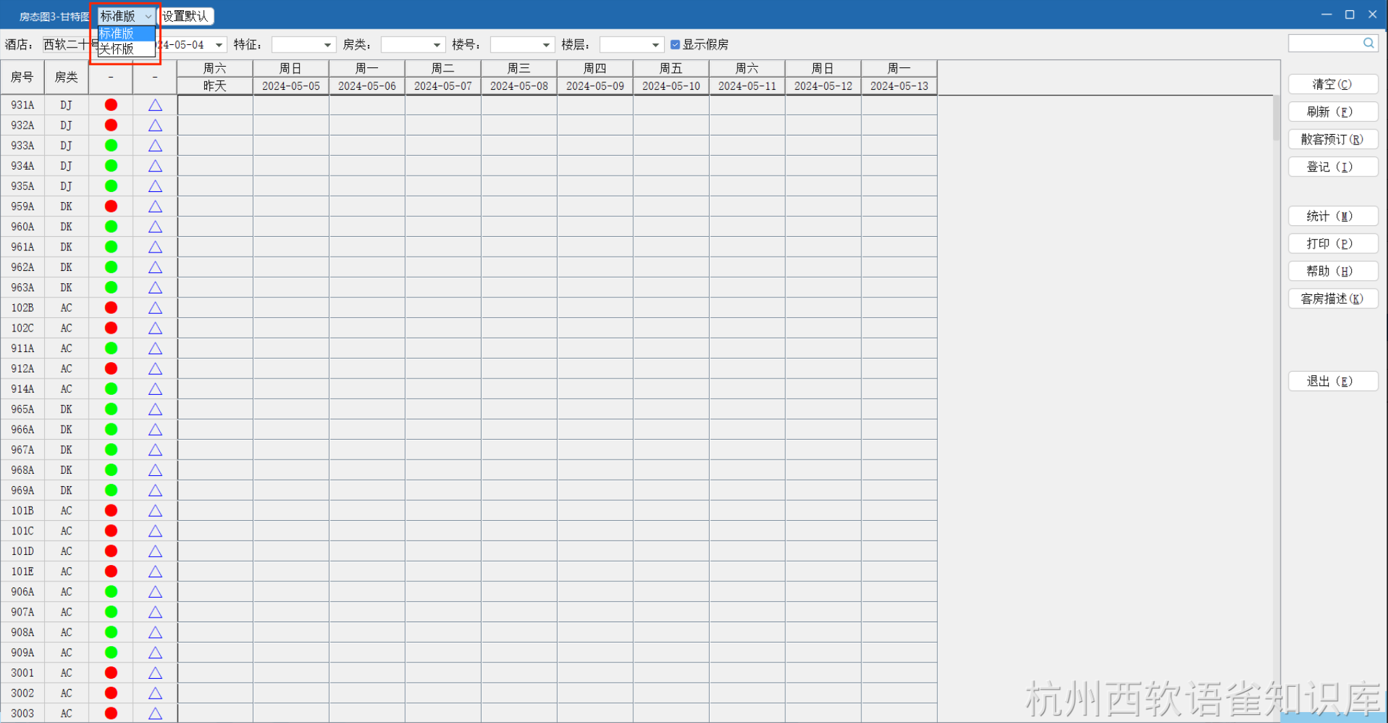Click the search magnifier icon
Screen dimensions: 1388x723
click(x=1368, y=43)
